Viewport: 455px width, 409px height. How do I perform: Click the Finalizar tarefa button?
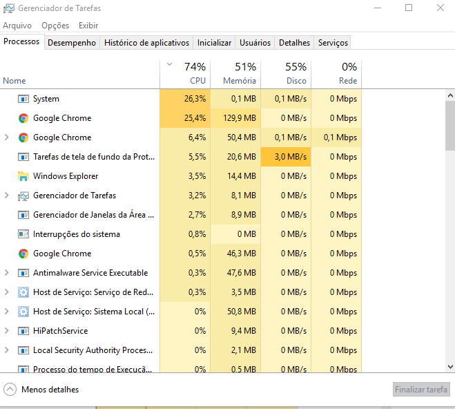pyautogui.click(x=421, y=390)
